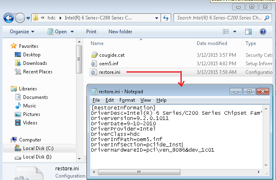The height and width of the screenshot is (180, 276).
Task: Select Libraries in the navigation pane
Action: pos(28,89)
